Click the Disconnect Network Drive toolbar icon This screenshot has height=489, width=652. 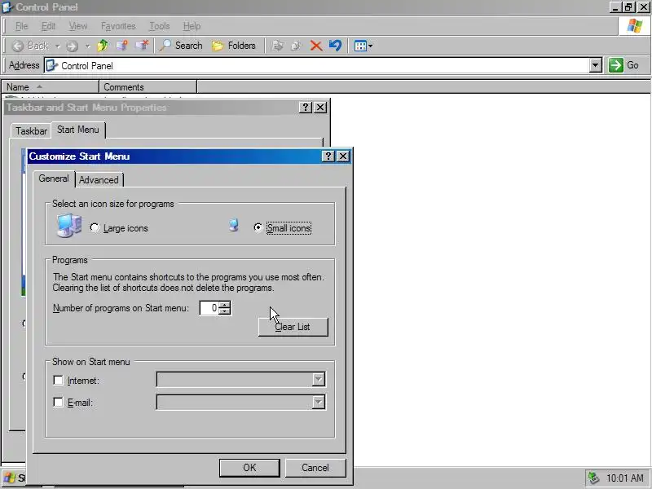(x=141, y=46)
